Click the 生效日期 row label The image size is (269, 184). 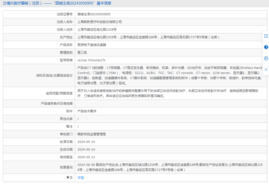66,149
